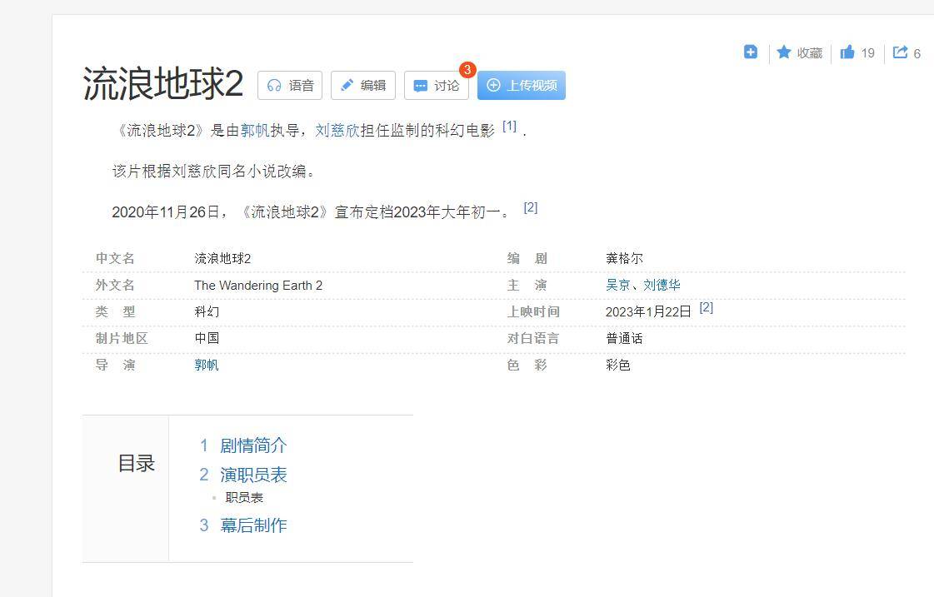The width and height of the screenshot is (934, 597).
Task: Click the pencil icon on 编辑 button
Action: (347, 84)
